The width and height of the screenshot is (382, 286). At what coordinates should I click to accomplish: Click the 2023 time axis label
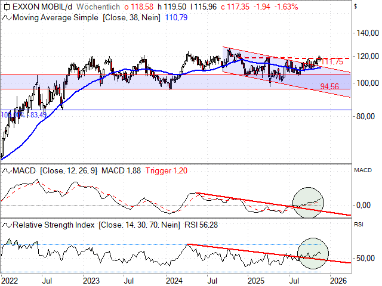click(91, 281)
